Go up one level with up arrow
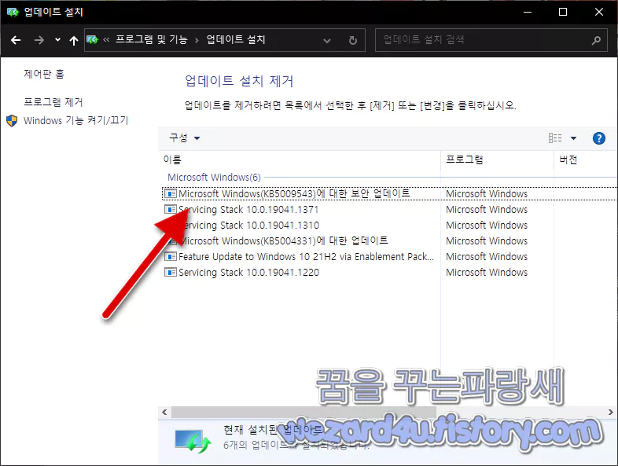Screen dimensions: 618x466 [74, 40]
